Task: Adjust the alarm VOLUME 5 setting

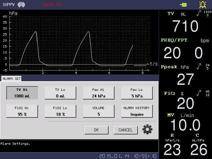Action: (x=99, y=111)
